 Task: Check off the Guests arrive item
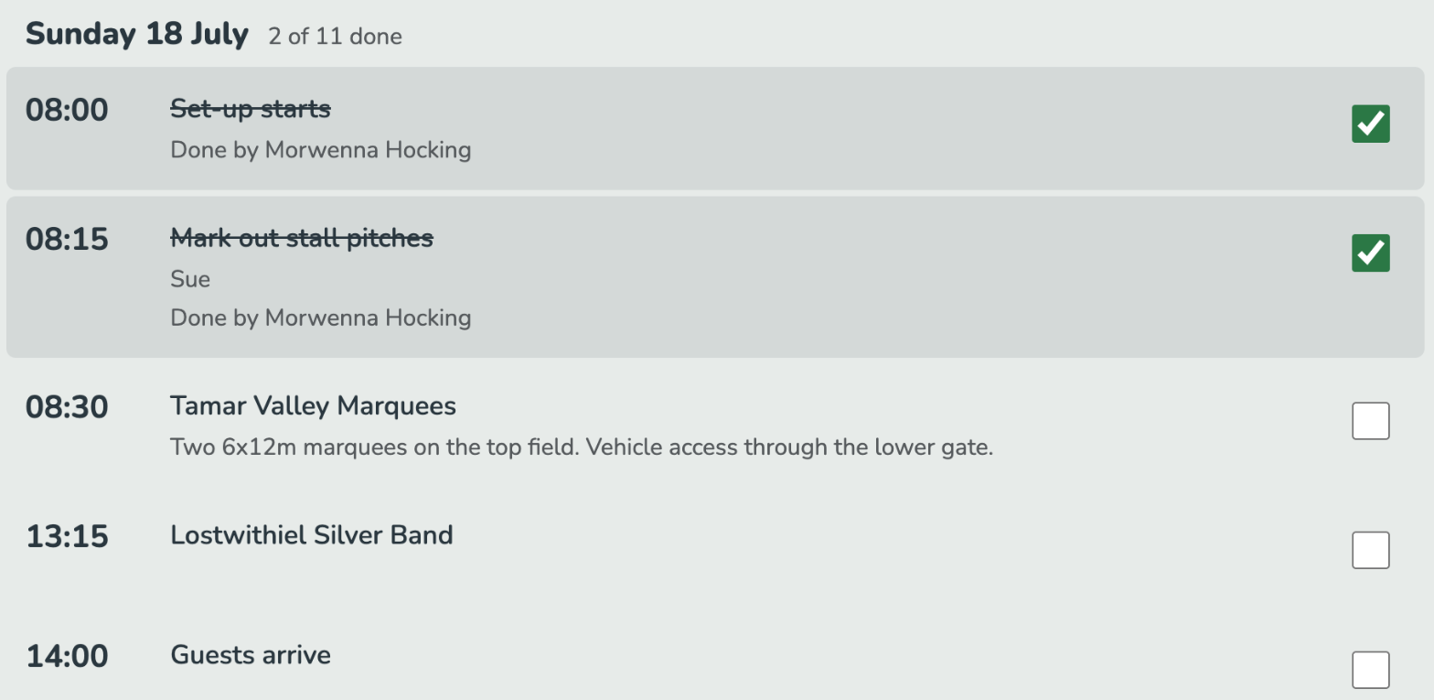[1370, 670]
